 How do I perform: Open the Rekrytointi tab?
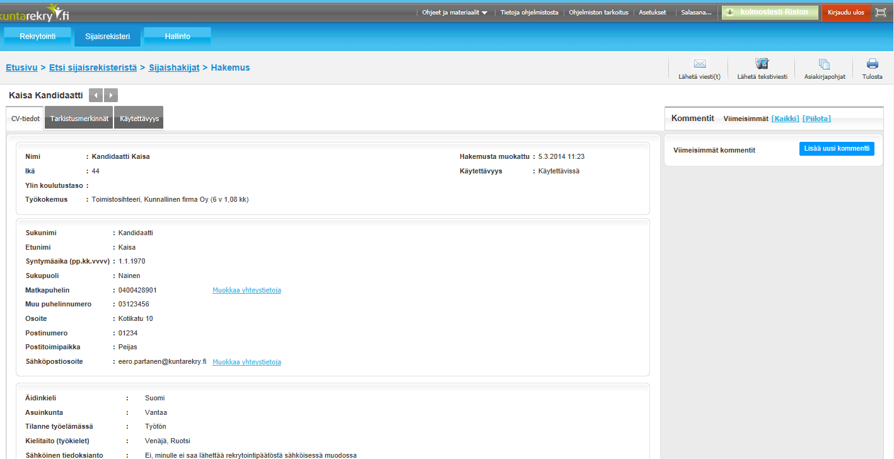[x=38, y=37]
